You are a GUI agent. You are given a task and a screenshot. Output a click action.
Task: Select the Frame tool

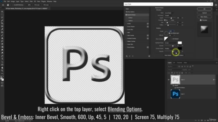[x=2, y=26]
